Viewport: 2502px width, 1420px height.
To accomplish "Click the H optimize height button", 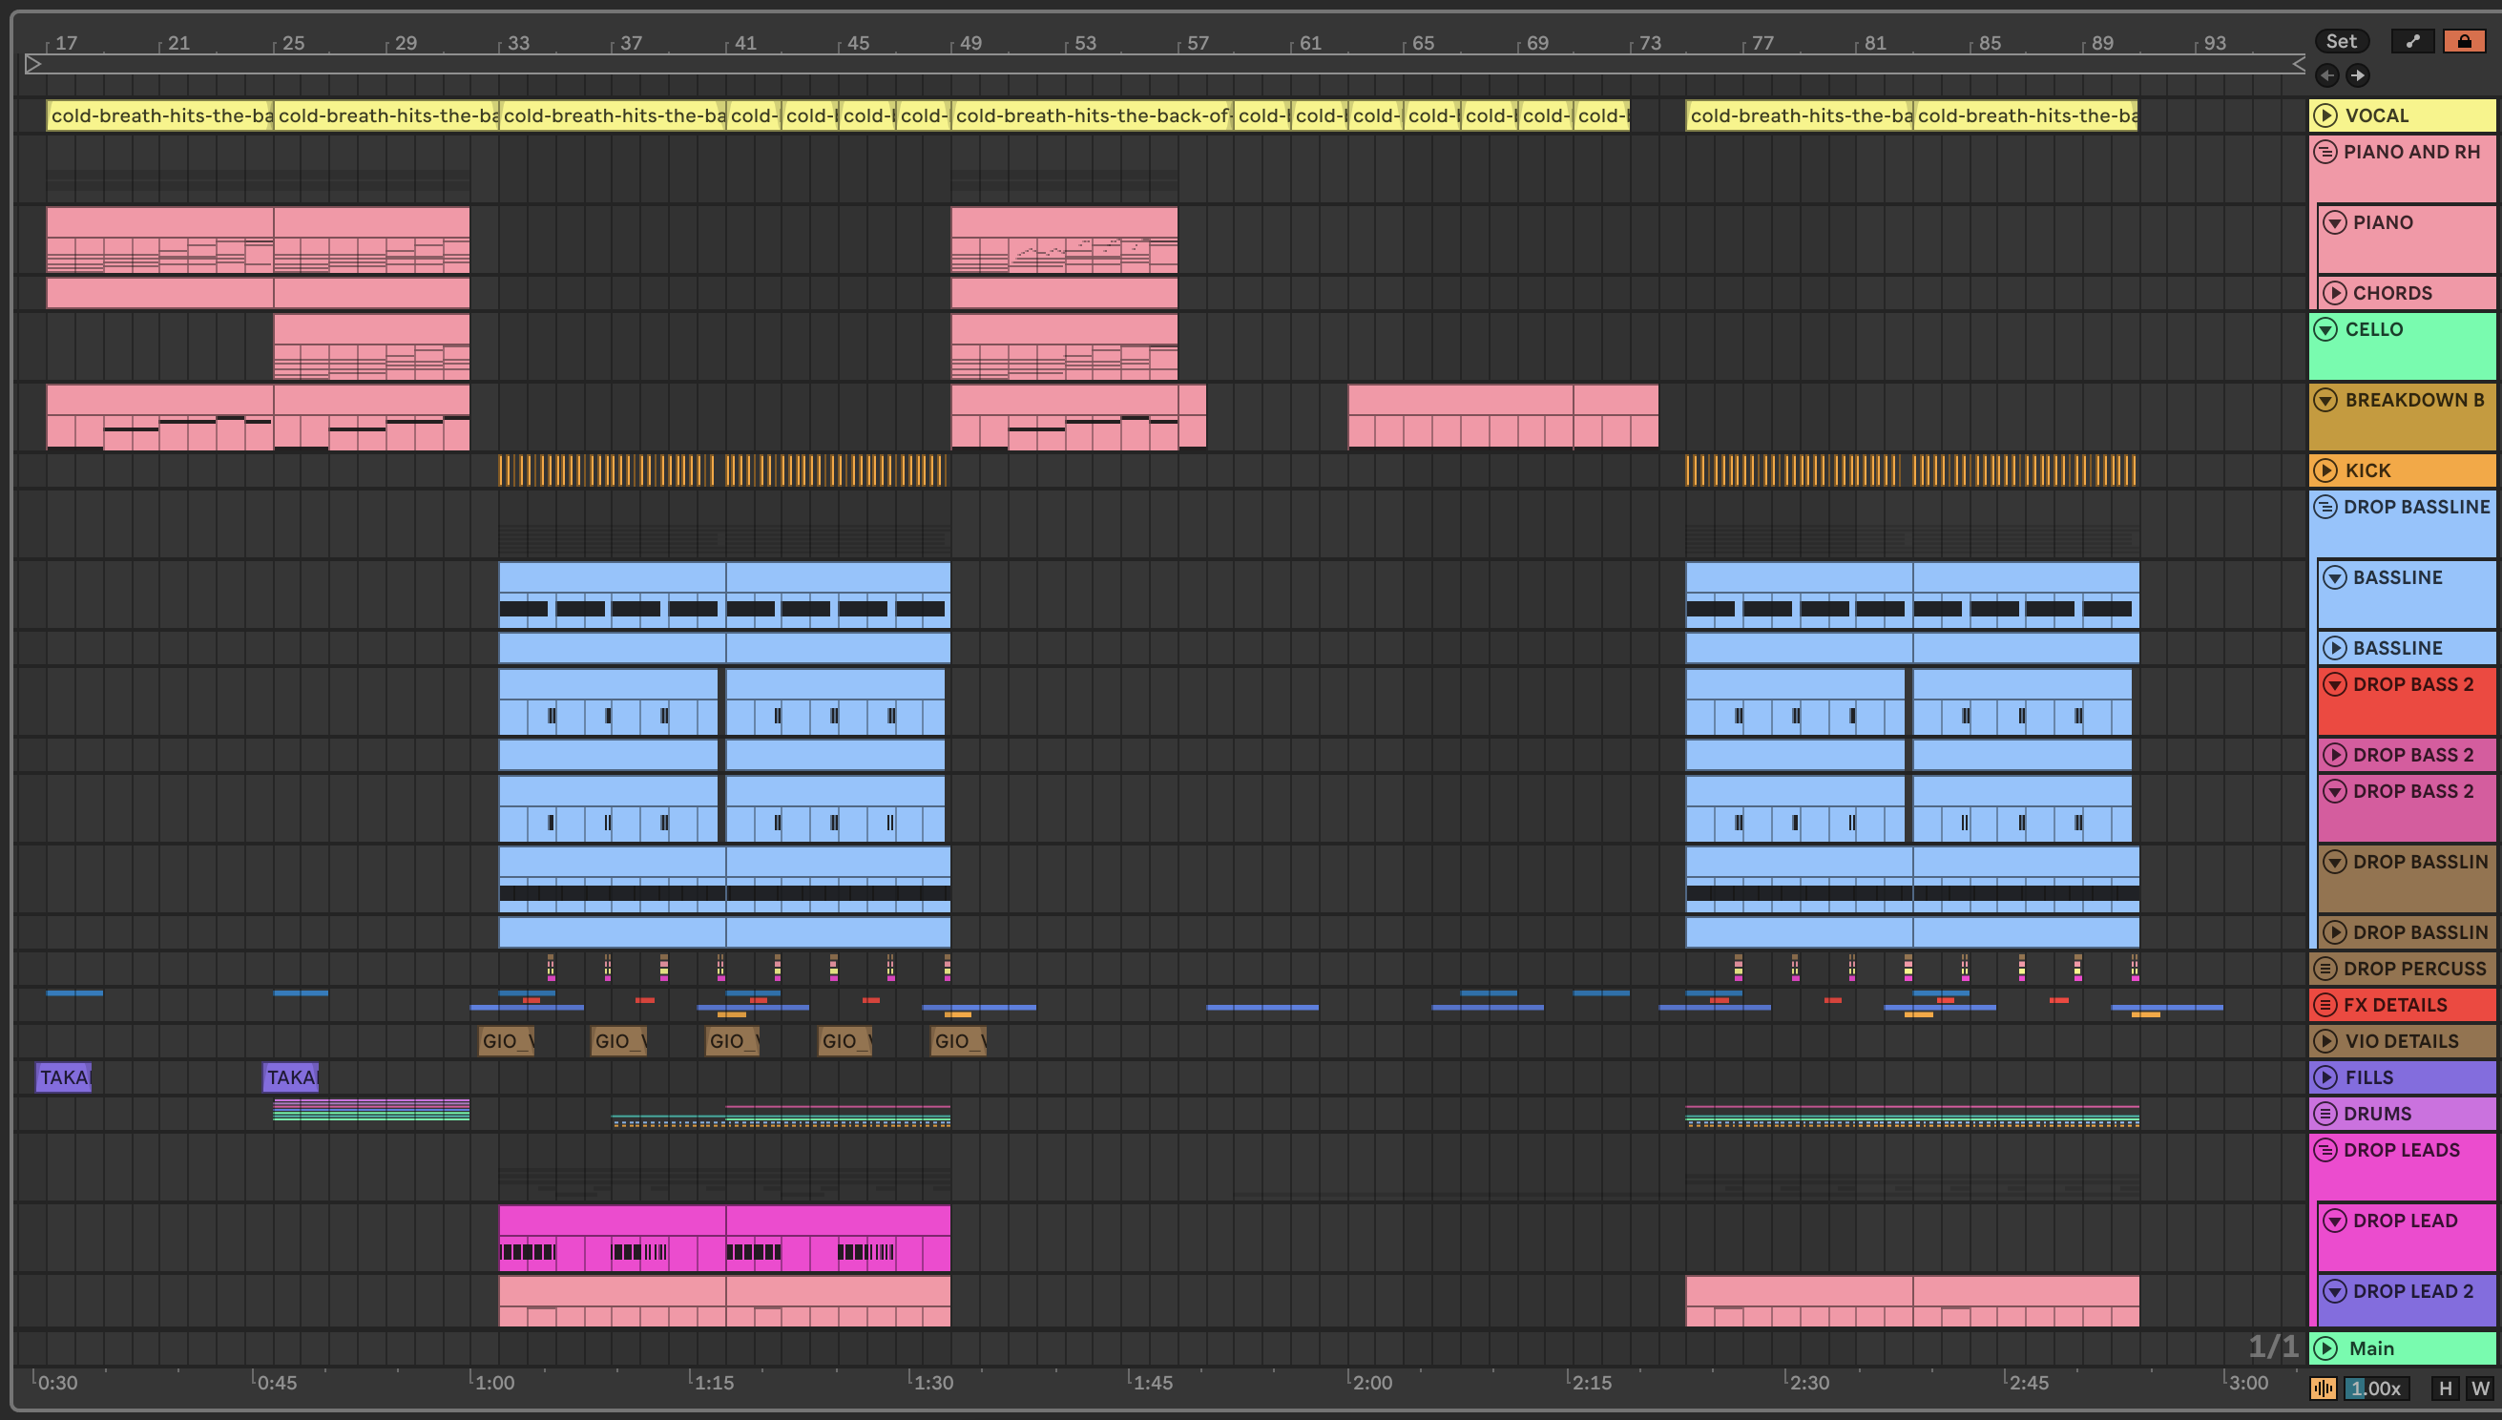I will pyautogui.click(x=2445, y=1388).
